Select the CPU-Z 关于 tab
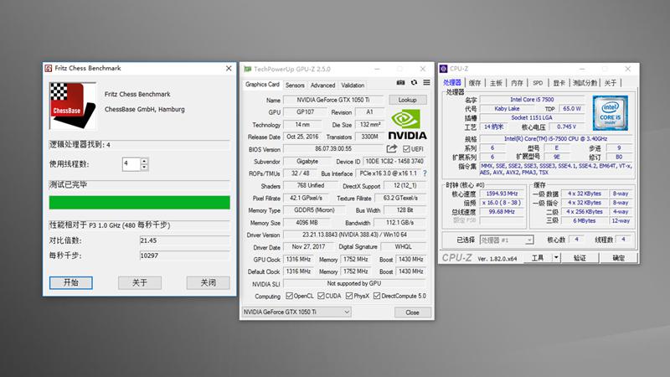The width and height of the screenshot is (670, 377). coord(611,83)
